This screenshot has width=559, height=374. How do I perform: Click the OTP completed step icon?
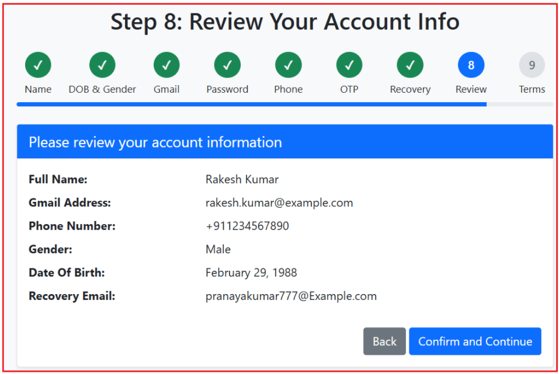[x=349, y=65]
